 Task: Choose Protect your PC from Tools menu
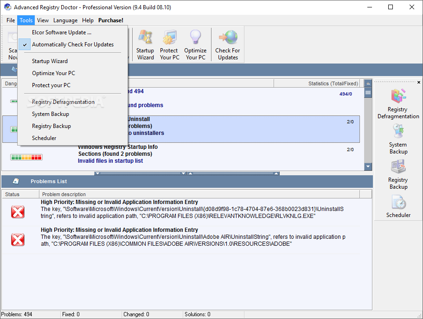pyautogui.click(x=72, y=85)
